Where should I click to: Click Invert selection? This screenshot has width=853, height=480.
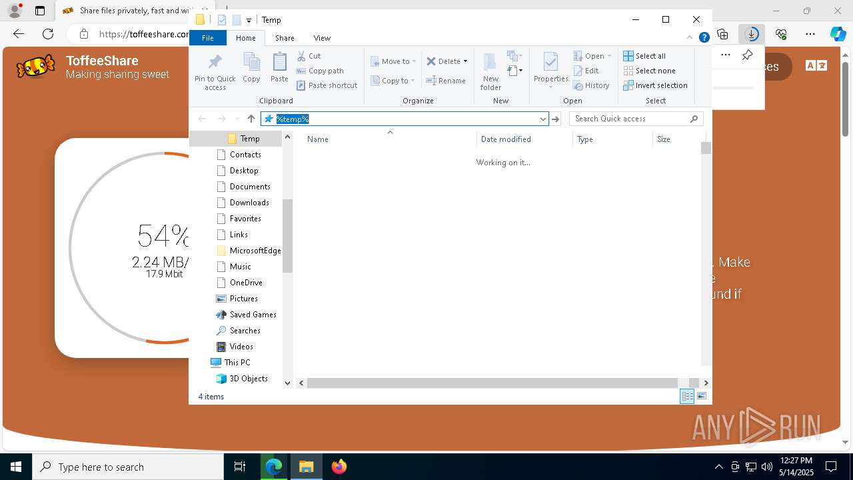click(x=655, y=85)
